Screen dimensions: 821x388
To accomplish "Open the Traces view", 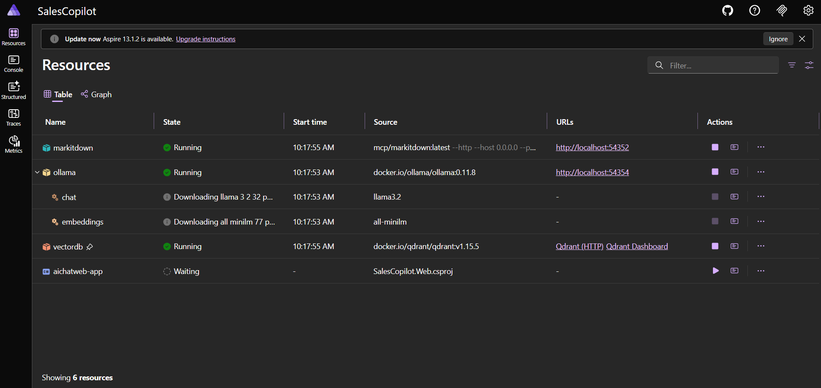I will pyautogui.click(x=14, y=117).
